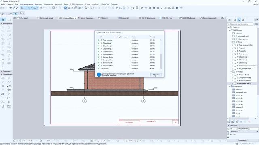Open the Документ menu
This screenshot has height=145, width=259.
(x=39, y=4)
